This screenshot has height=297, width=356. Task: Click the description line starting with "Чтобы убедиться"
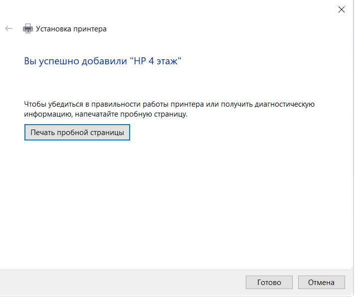169,104
